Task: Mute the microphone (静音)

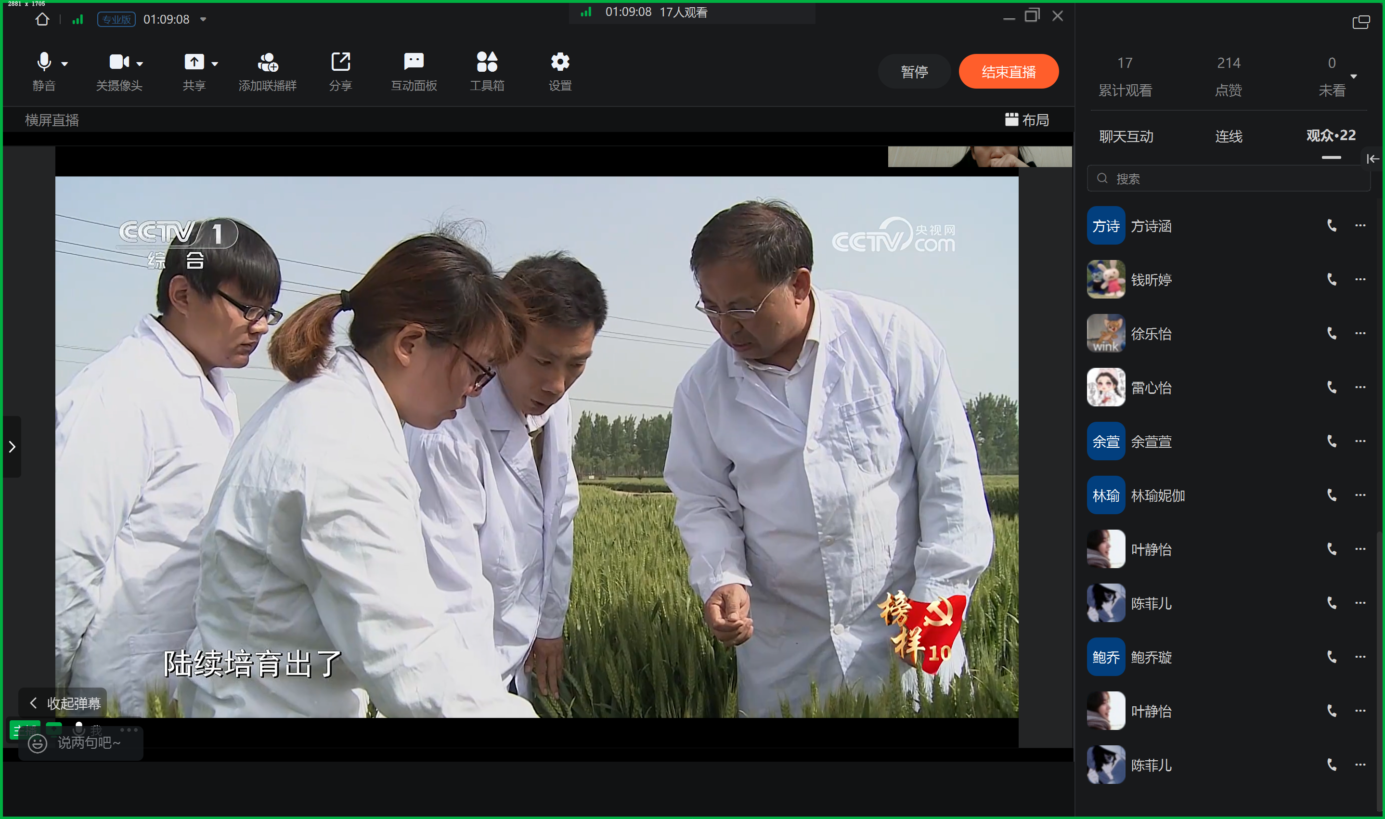Action: click(44, 62)
